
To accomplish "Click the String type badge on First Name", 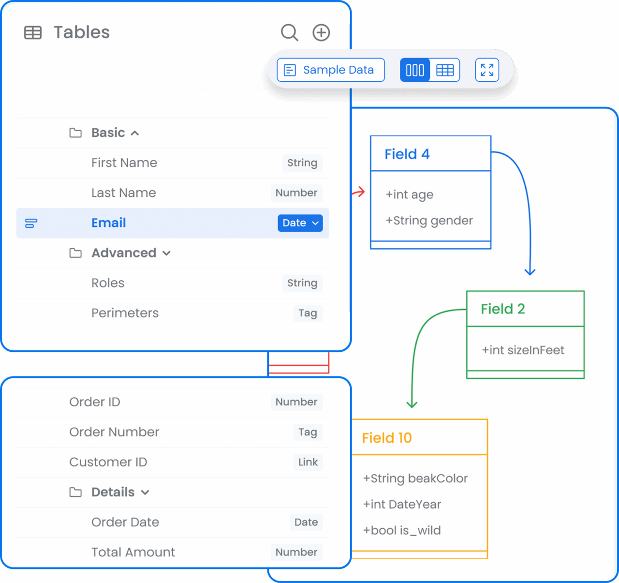I will click(302, 163).
